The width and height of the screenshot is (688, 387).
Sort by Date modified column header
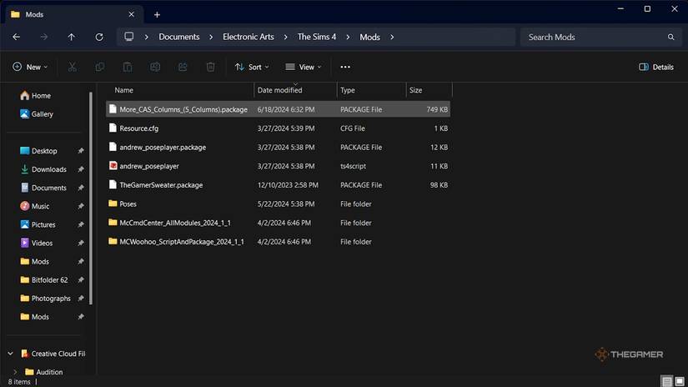click(280, 90)
